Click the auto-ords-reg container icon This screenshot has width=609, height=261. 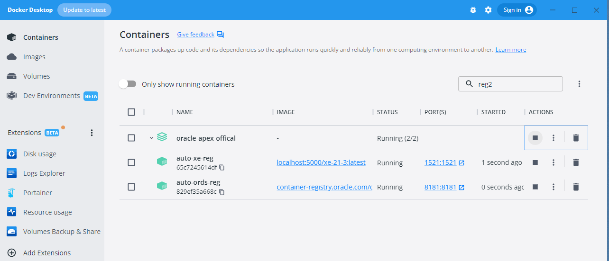(162, 186)
